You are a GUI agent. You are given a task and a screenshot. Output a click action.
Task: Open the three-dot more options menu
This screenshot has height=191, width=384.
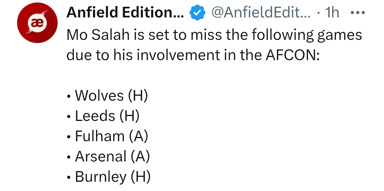click(358, 12)
